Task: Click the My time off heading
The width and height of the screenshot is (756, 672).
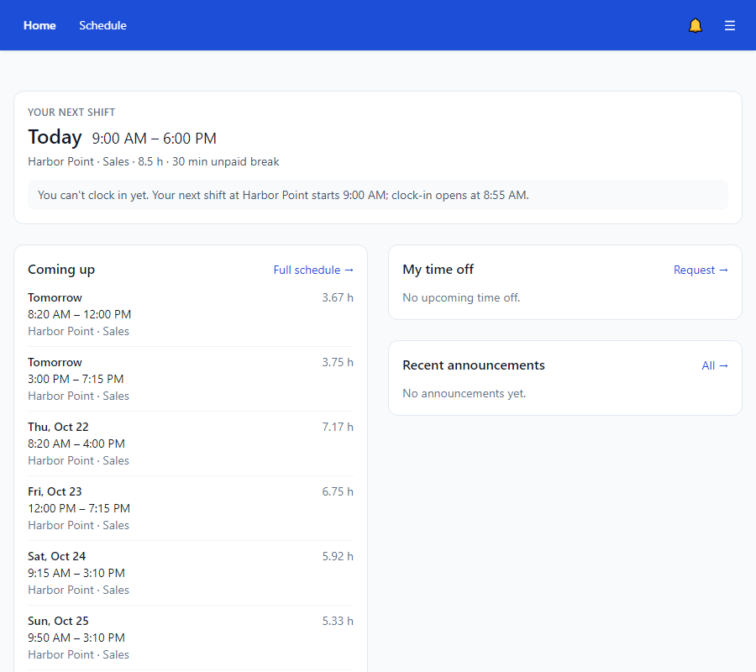Action: pyautogui.click(x=438, y=270)
